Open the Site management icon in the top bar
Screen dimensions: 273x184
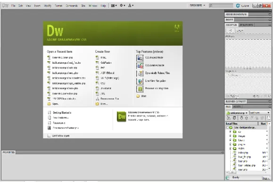click(131, 6)
